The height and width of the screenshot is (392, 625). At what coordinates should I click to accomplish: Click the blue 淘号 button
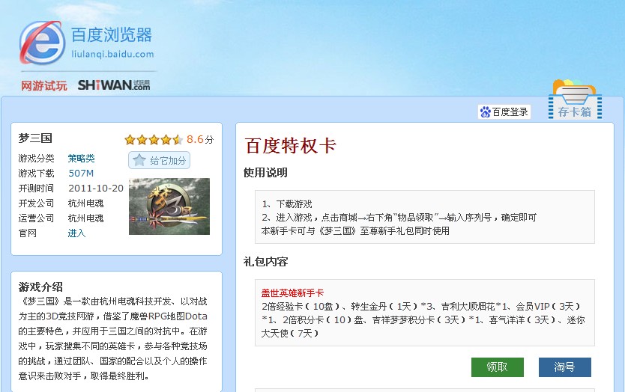click(x=565, y=367)
